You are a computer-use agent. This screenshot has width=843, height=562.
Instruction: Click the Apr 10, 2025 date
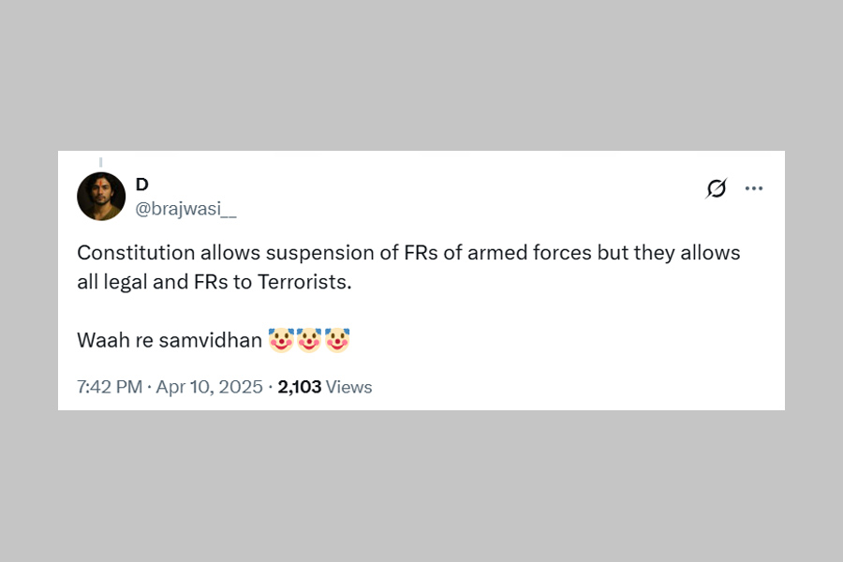pos(212,387)
